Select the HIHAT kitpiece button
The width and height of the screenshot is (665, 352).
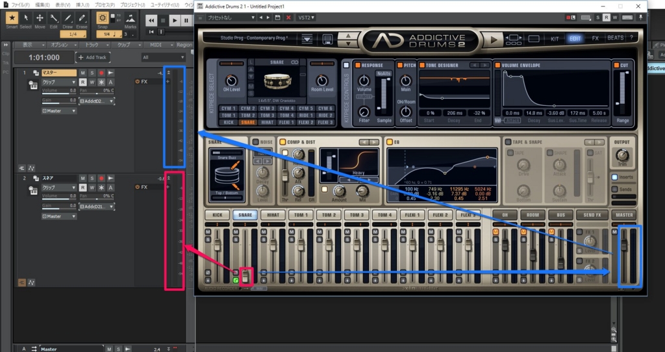point(267,122)
